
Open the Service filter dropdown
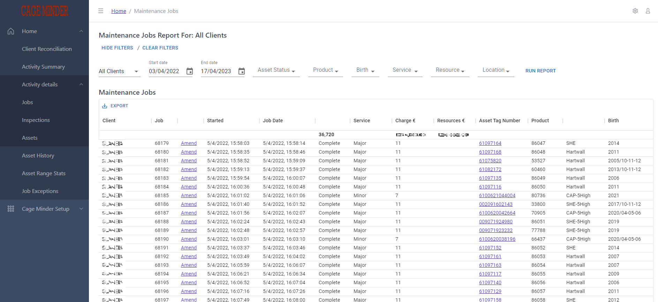pos(405,70)
